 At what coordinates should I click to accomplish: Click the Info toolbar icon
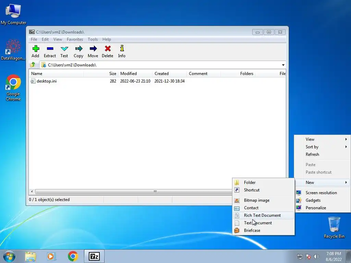(x=122, y=48)
